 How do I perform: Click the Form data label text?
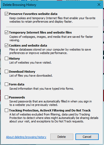[17, 84]
